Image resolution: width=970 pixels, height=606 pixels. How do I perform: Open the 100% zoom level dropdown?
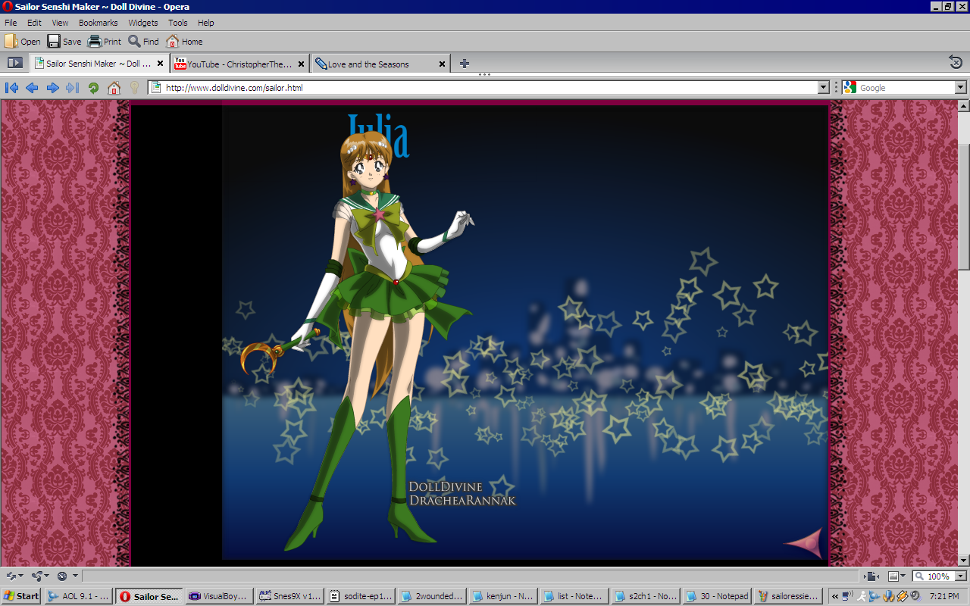pyautogui.click(x=960, y=576)
